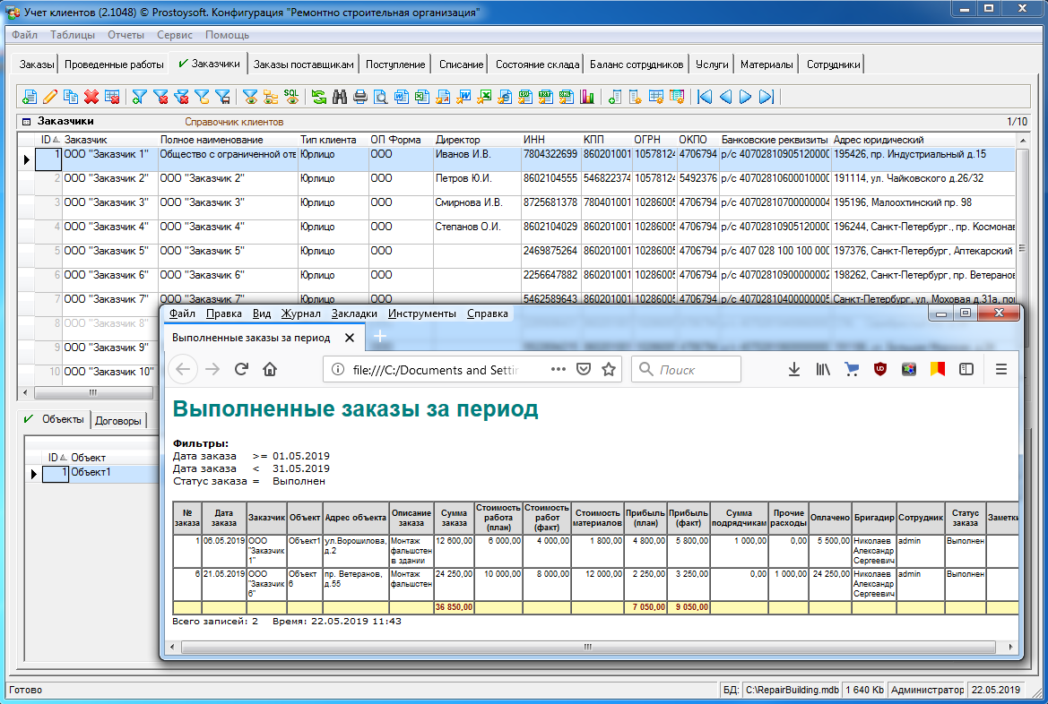1048x704 pixels.
Task: Toggle the browser sidebar panel icon
Action: click(x=966, y=369)
